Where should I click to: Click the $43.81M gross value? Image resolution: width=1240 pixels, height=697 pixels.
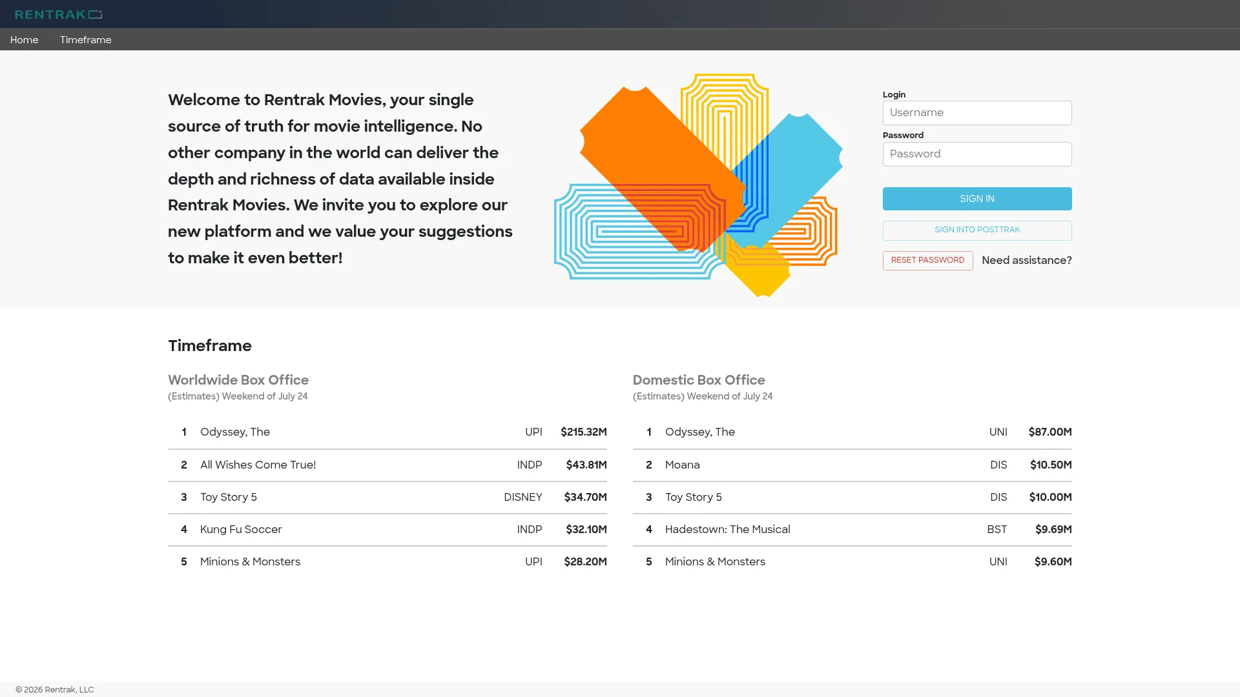pyautogui.click(x=586, y=465)
